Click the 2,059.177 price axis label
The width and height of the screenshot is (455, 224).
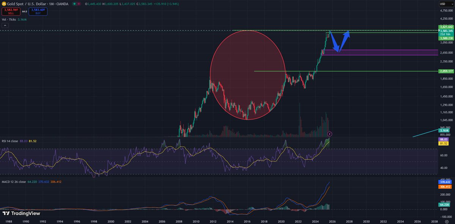point(446,71)
